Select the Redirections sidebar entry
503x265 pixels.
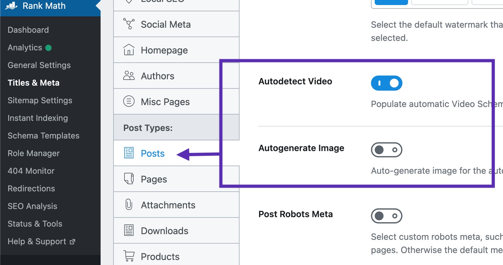point(31,189)
